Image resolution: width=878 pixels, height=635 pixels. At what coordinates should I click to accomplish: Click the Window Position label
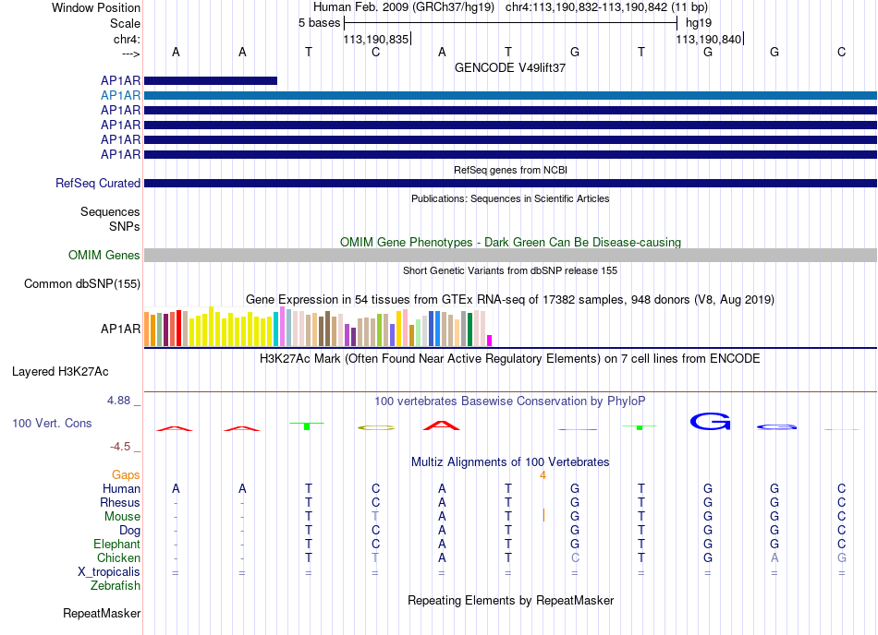click(96, 7)
